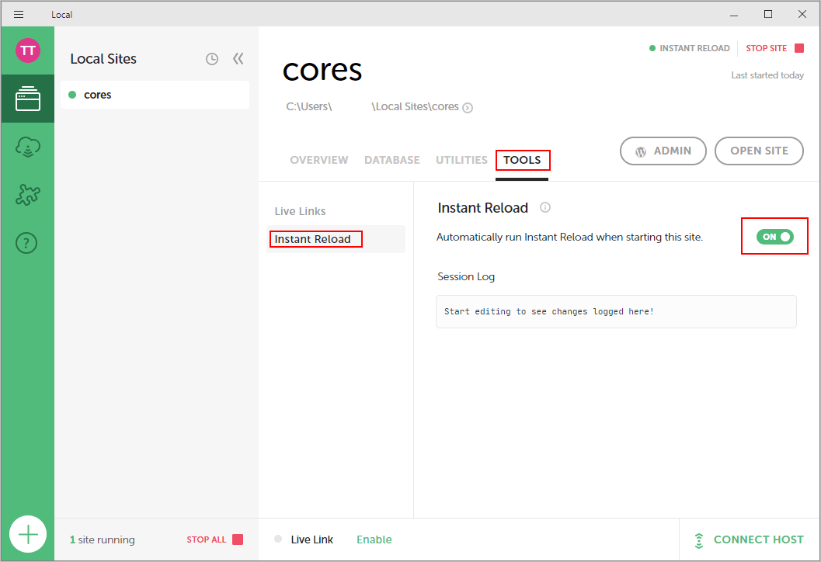Click Instant Reload status indicator
The image size is (821, 562).
(689, 48)
